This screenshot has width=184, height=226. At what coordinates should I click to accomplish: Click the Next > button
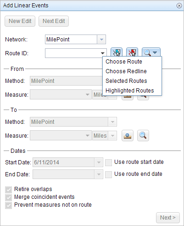point(168,218)
